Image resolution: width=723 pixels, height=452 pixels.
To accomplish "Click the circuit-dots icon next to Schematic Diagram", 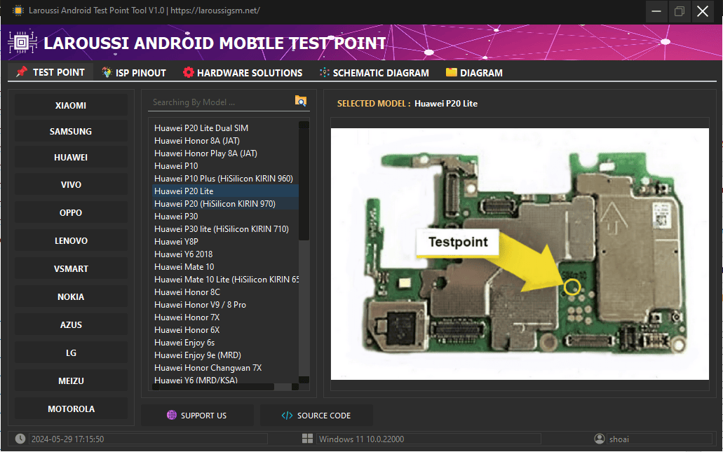I will tap(326, 72).
